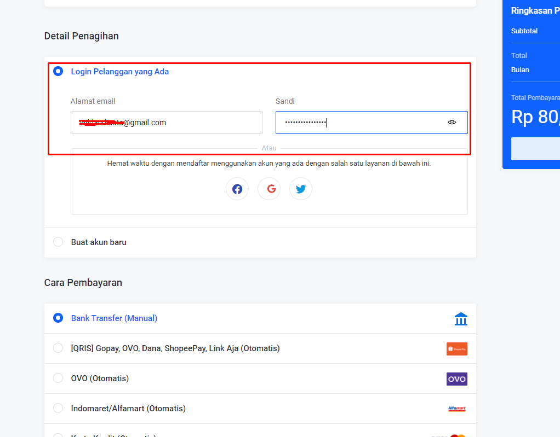The image size is (560, 437).
Task: Select the Kartu Kredit radio option
Action: point(58,435)
